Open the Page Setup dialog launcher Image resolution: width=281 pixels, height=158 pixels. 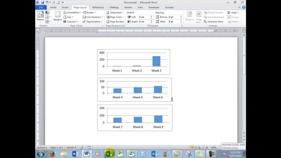click(x=103, y=26)
